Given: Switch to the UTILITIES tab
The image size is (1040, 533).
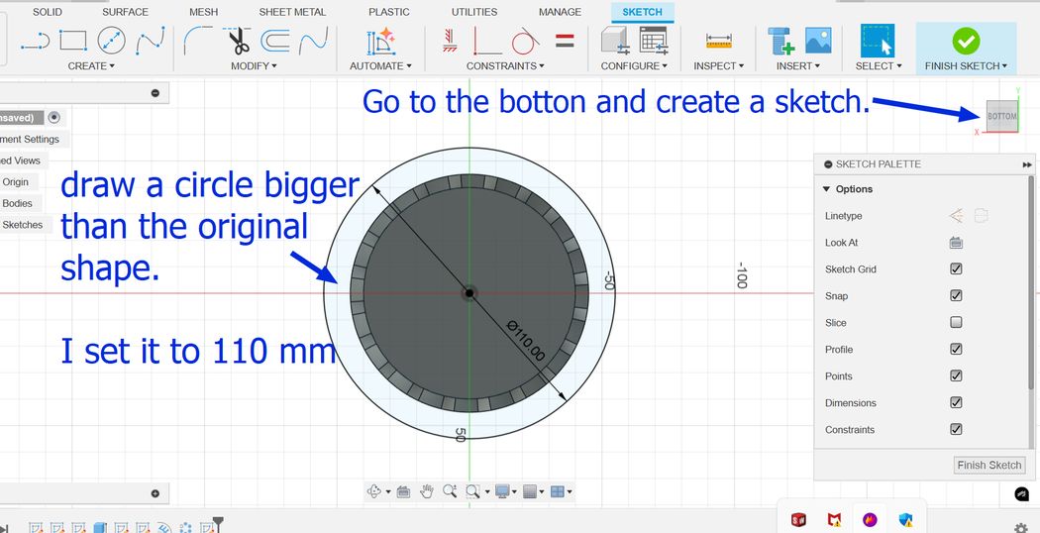Looking at the screenshot, I should click(x=474, y=12).
